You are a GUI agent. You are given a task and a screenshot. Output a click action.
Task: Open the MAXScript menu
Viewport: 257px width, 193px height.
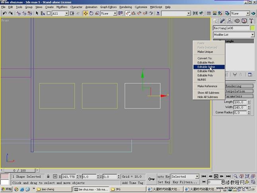pyautogui.click(x=156, y=7)
